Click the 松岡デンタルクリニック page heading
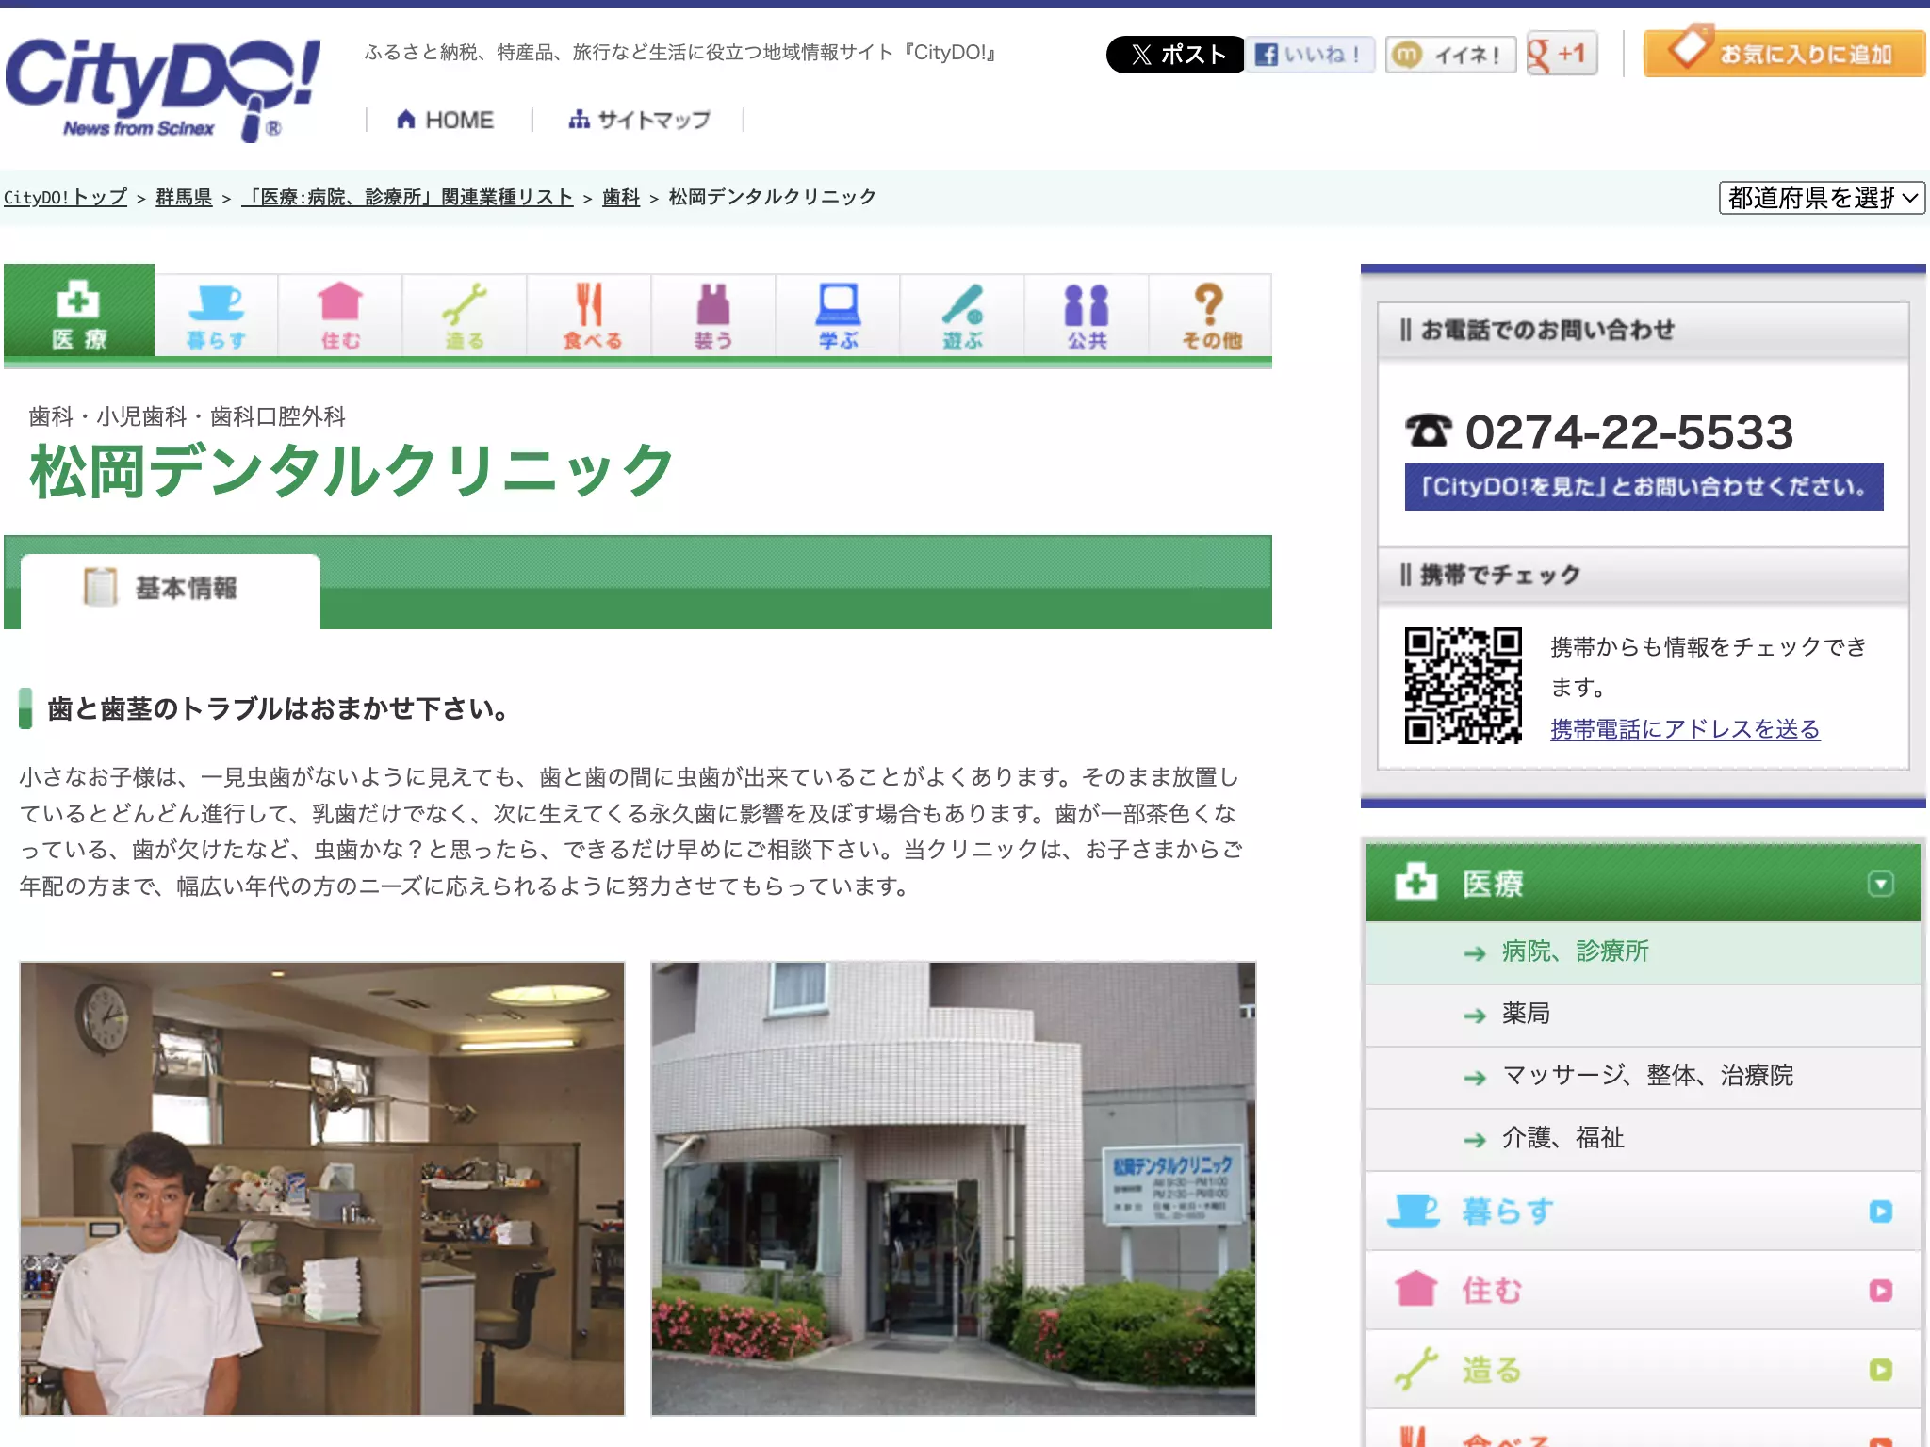 pos(351,471)
